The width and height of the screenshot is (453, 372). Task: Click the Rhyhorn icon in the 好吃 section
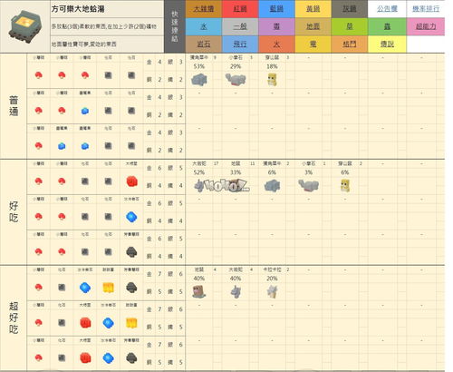(272, 186)
